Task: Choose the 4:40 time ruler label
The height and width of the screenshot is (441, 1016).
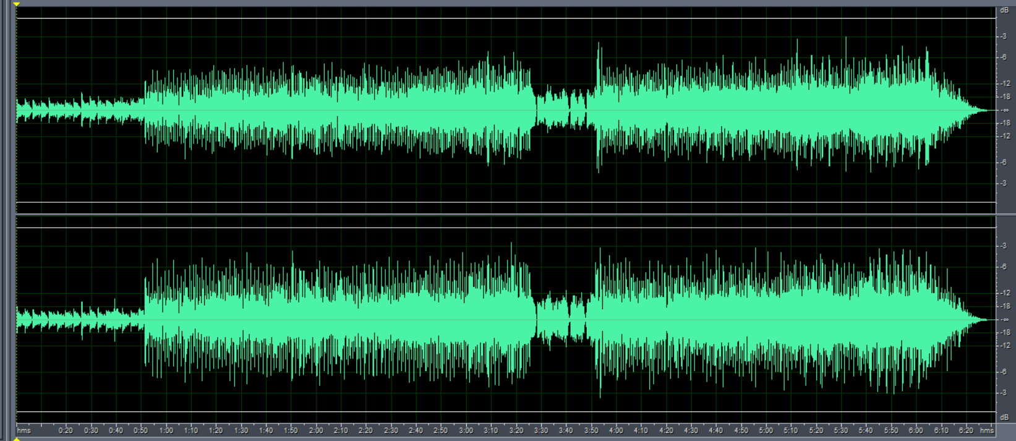Action: coord(716,430)
